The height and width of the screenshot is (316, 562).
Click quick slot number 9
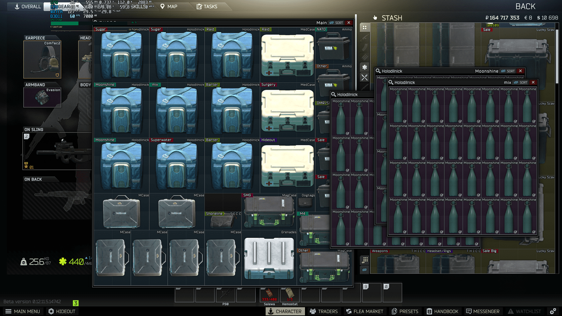[x=371, y=292]
